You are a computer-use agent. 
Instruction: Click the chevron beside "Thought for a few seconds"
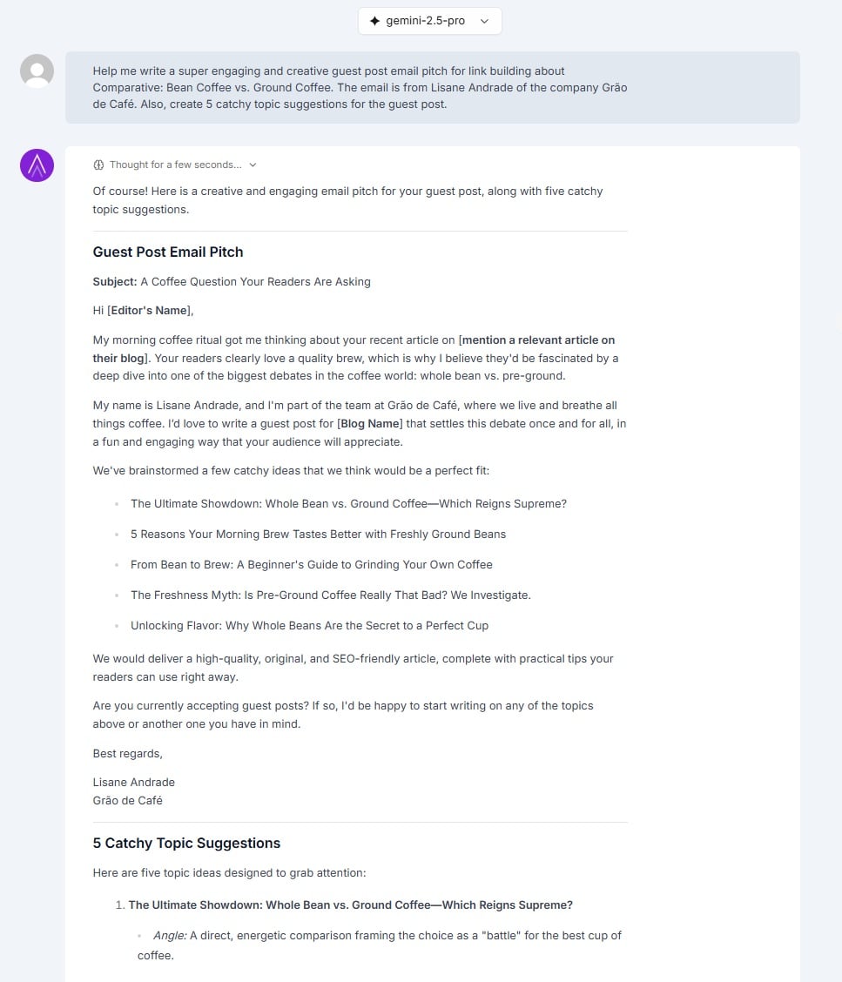click(252, 165)
